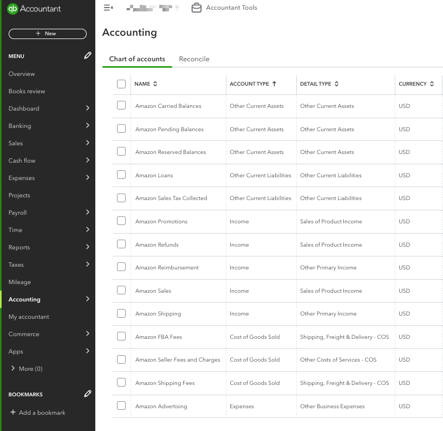Expand the Accounting submenu chevron
The height and width of the screenshot is (431, 443).
pos(88,299)
